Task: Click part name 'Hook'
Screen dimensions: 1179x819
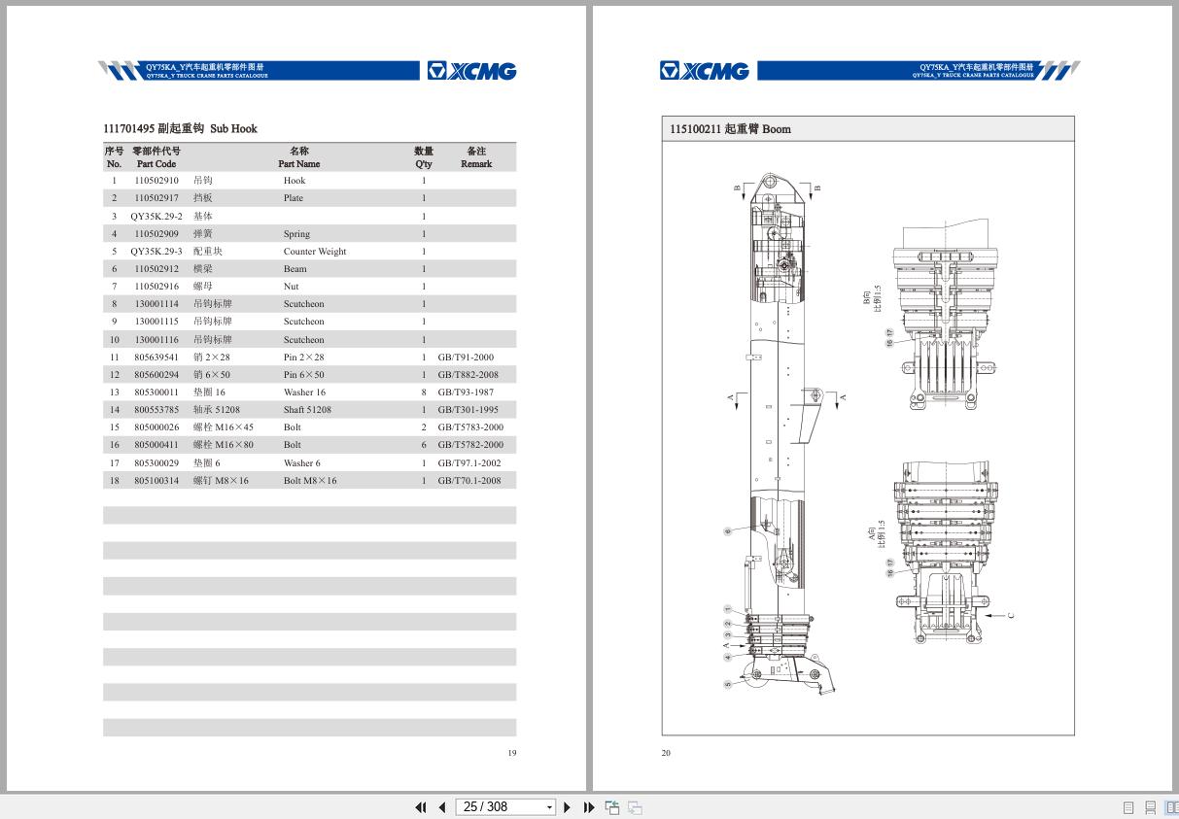Action: point(295,181)
